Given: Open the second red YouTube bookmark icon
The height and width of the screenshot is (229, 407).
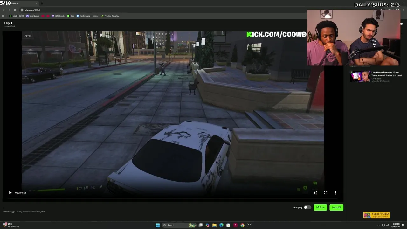Looking at the screenshot, I should (48, 16).
